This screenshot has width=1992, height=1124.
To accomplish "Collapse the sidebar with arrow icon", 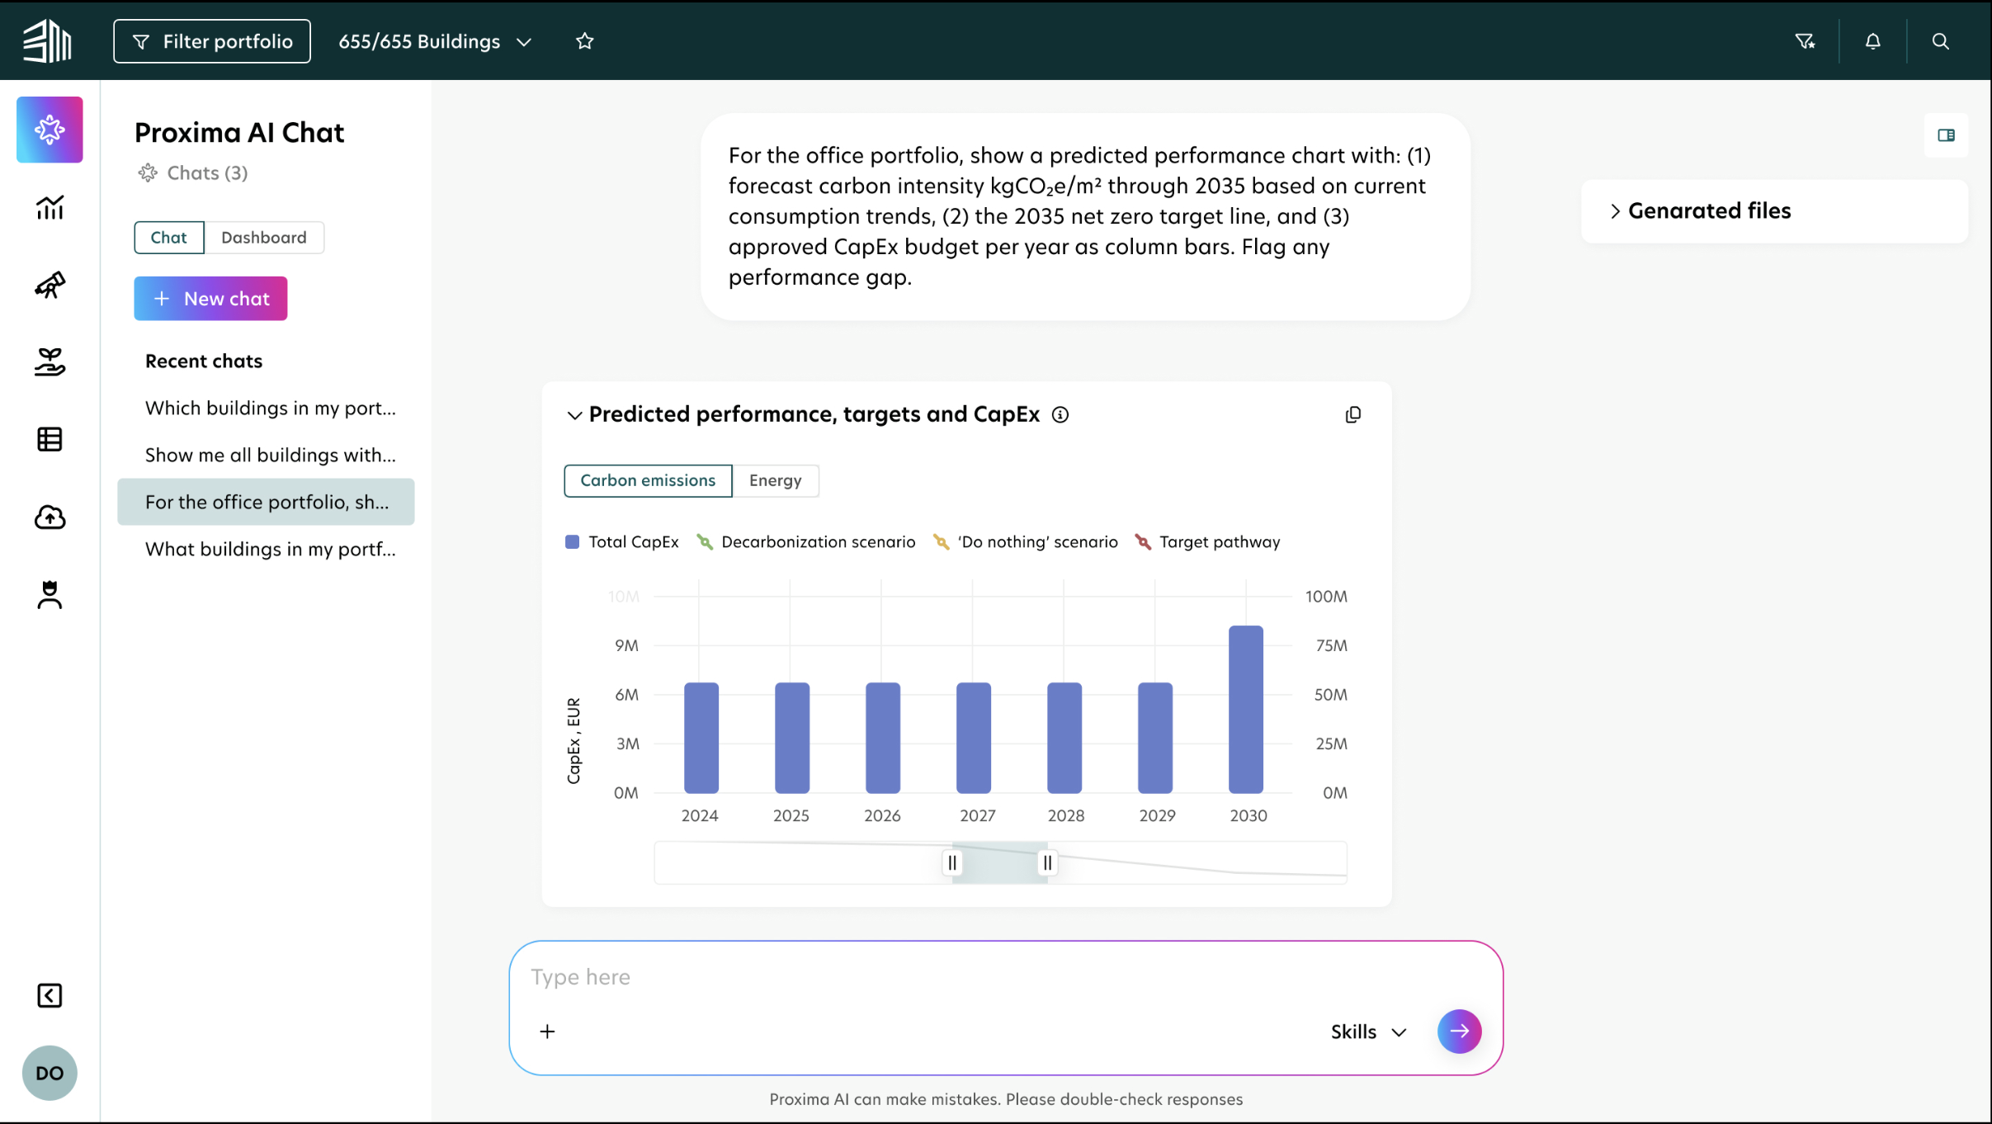I will pyautogui.click(x=50, y=995).
